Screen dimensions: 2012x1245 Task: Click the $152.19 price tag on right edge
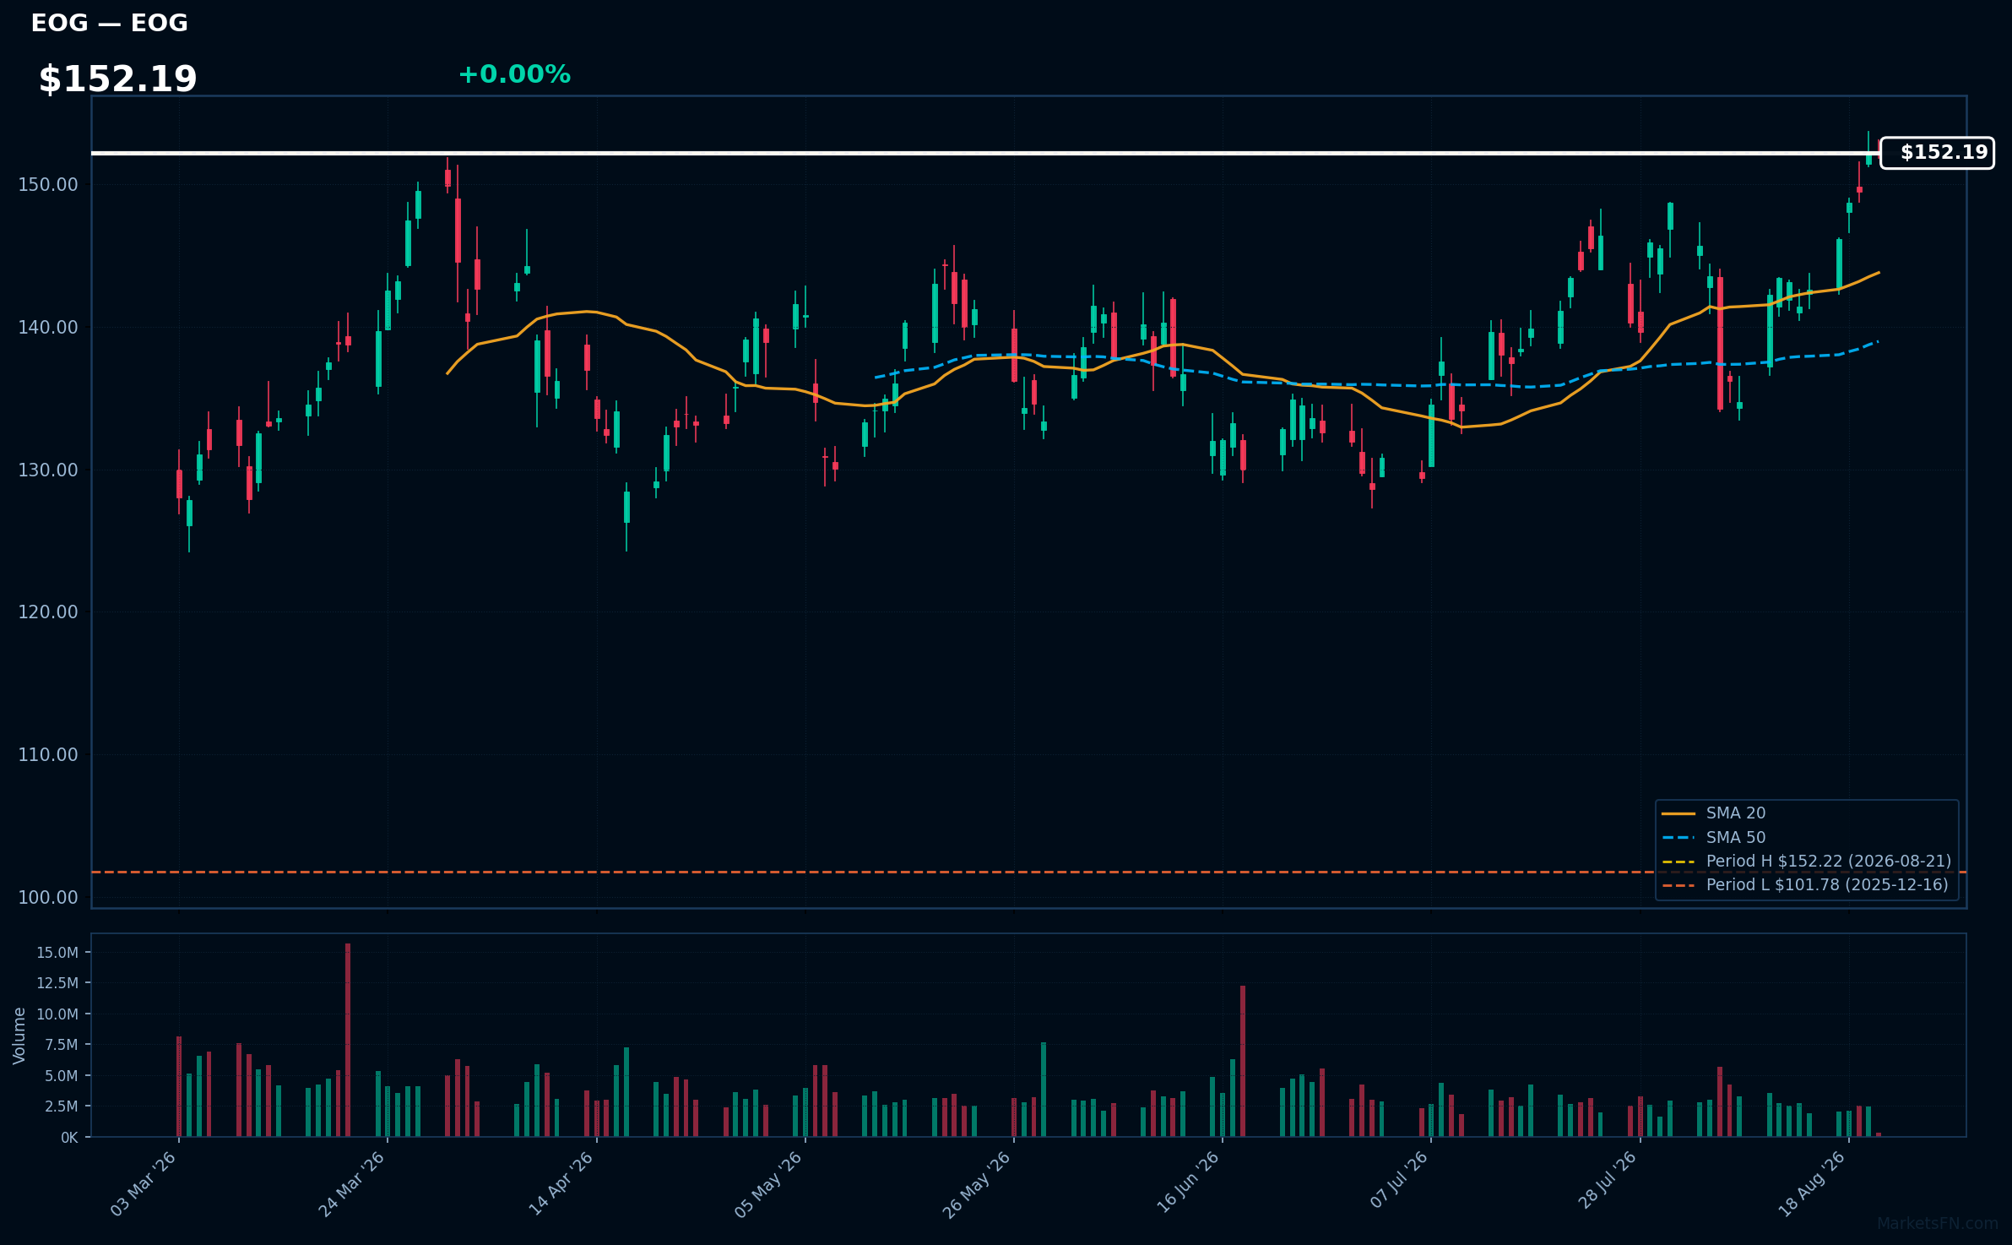click(1938, 153)
